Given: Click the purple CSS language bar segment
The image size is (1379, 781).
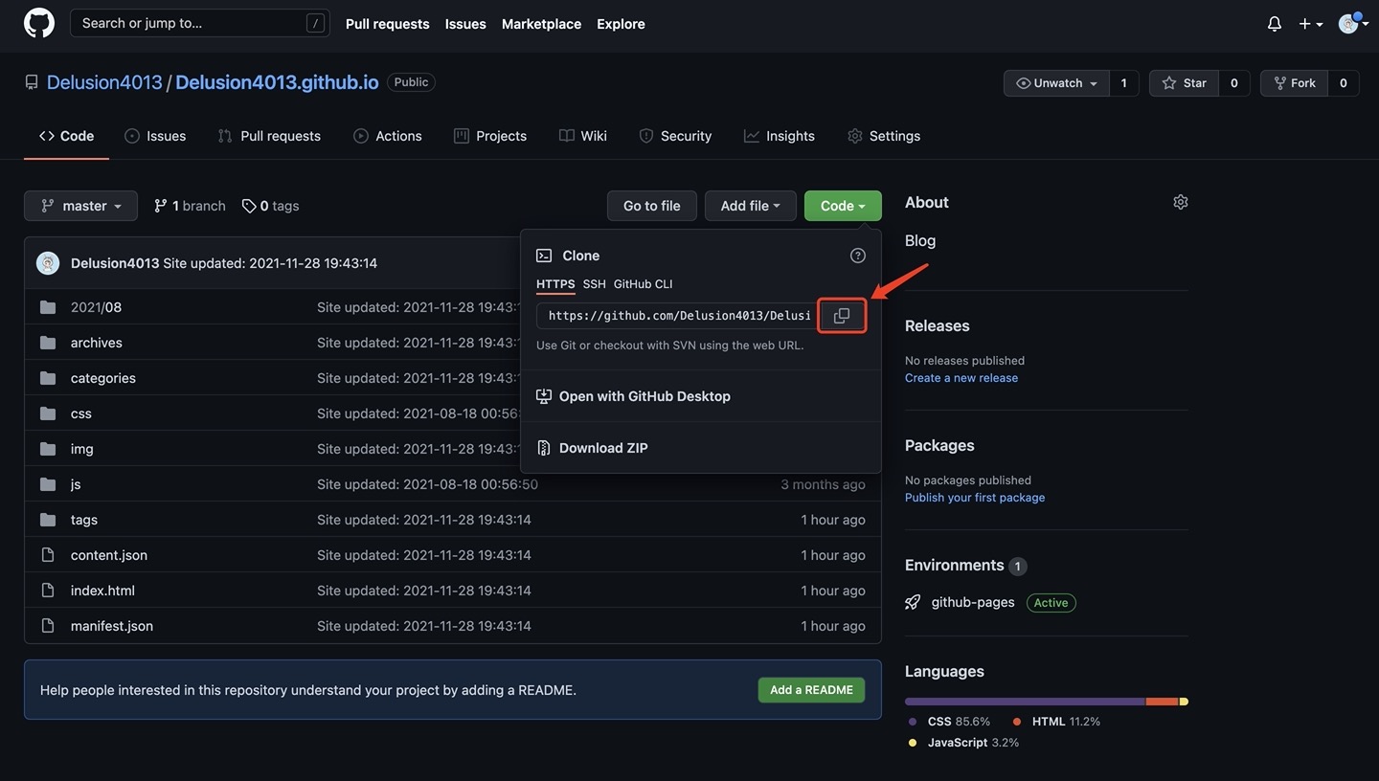Looking at the screenshot, I should tap(1026, 702).
